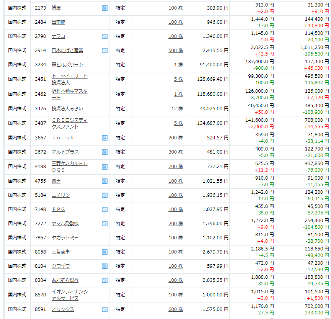This screenshot has width=331, height=319.
Task: Open the イオンフィナンシャルサービス link
Action: [69, 295]
